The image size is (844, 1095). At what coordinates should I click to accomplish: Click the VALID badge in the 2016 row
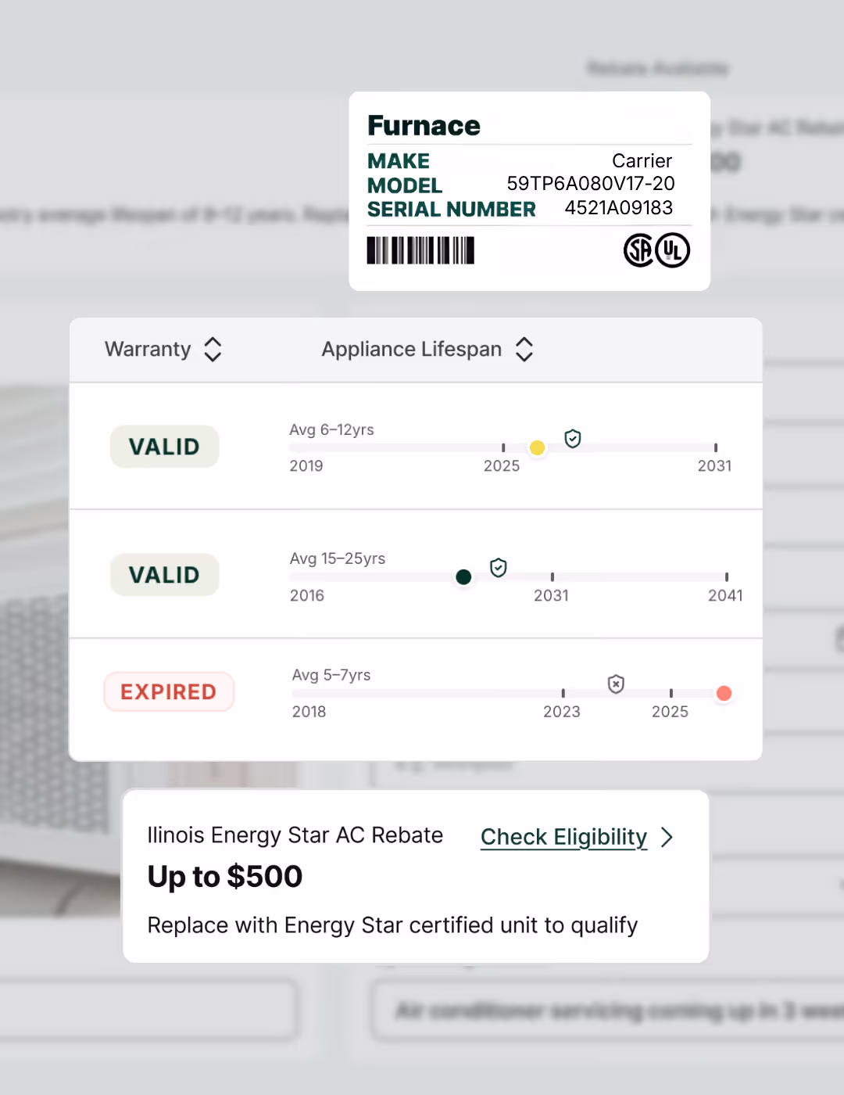(164, 575)
